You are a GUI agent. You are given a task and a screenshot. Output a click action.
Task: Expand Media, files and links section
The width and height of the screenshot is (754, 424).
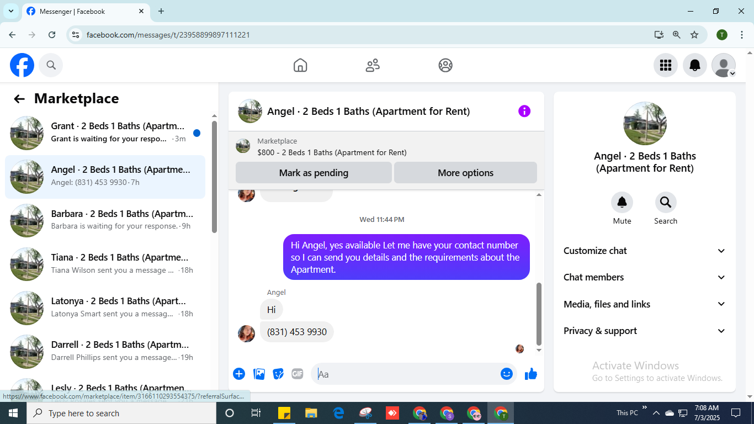pyautogui.click(x=644, y=304)
